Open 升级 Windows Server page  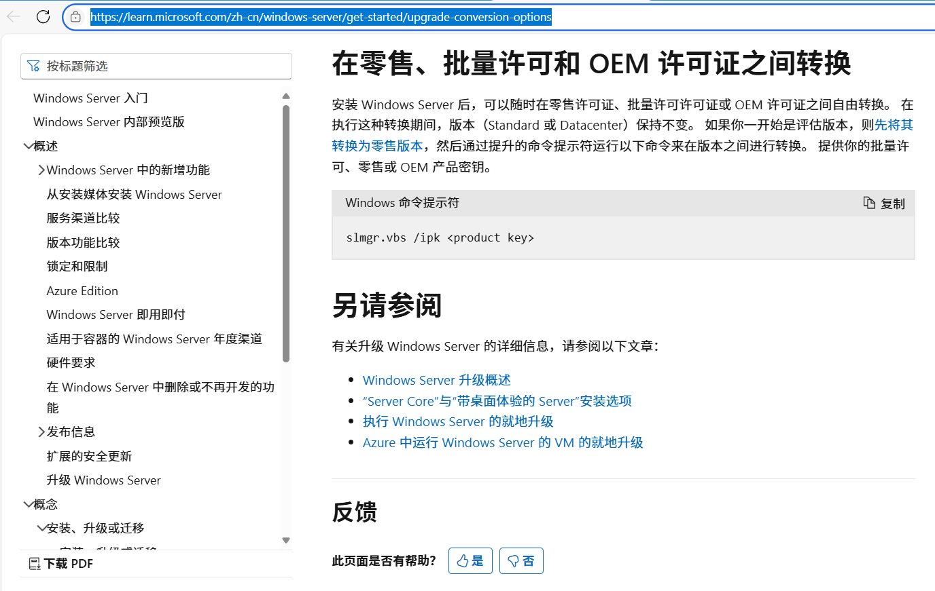(x=103, y=480)
